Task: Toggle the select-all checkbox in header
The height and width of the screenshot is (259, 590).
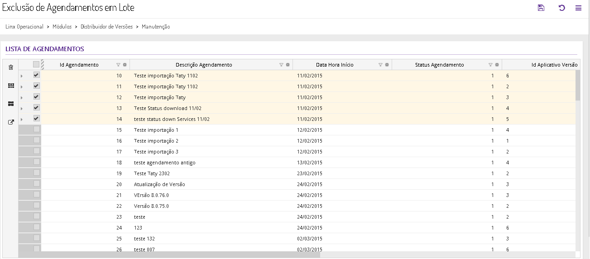Action: [36, 64]
